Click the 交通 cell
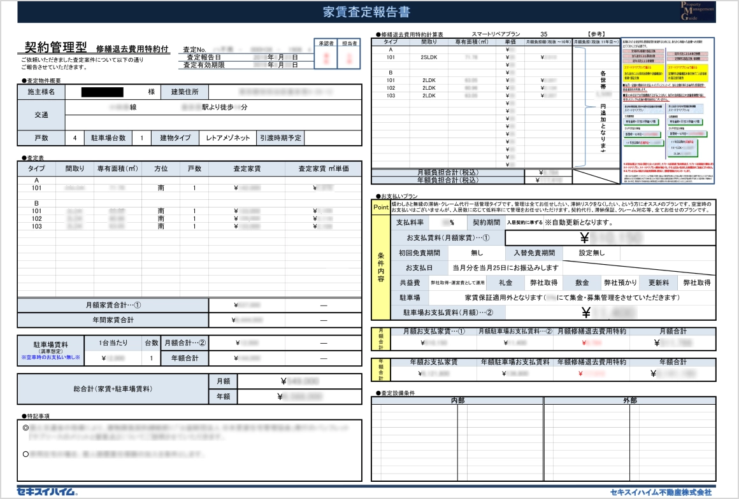The image size is (739, 499). coord(41,115)
